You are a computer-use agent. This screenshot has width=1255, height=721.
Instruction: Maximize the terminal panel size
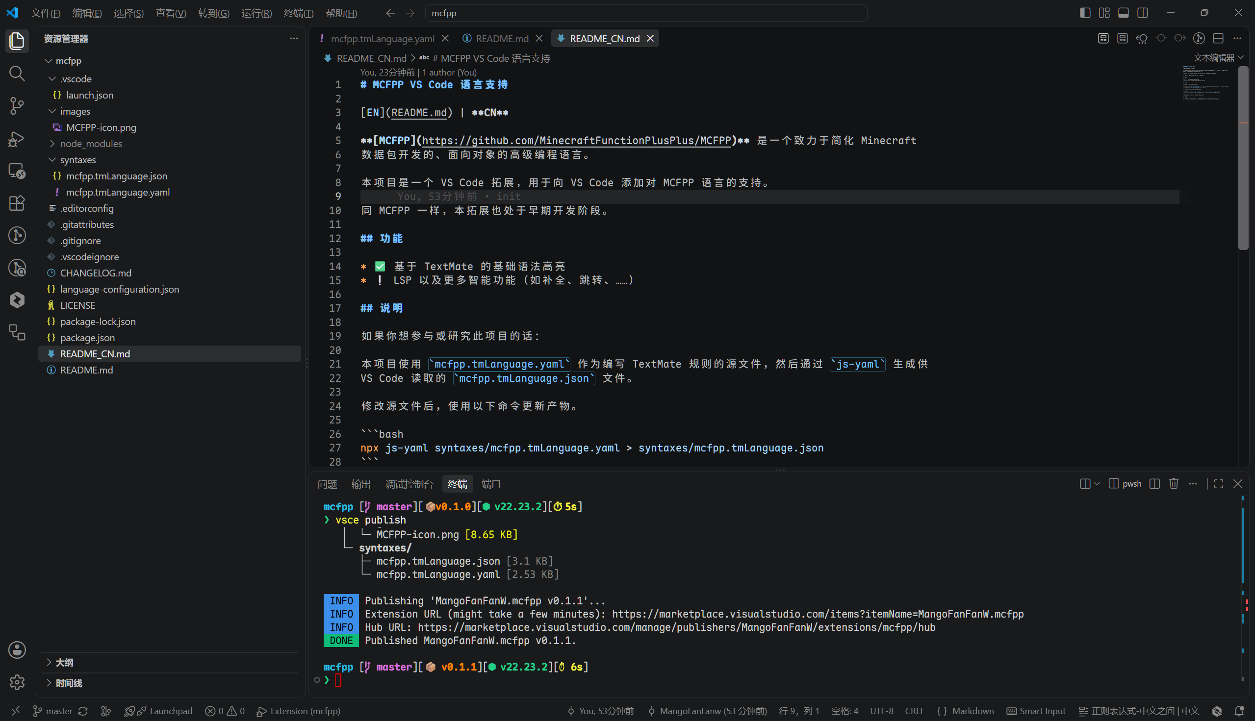pos(1218,484)
